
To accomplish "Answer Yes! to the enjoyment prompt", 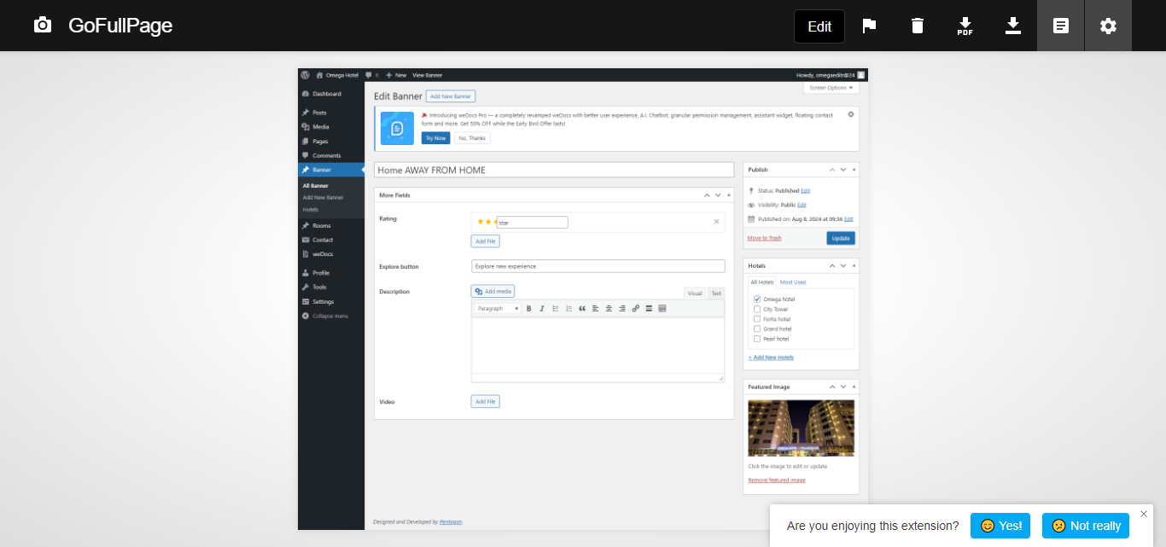I will click(1000, 526).
